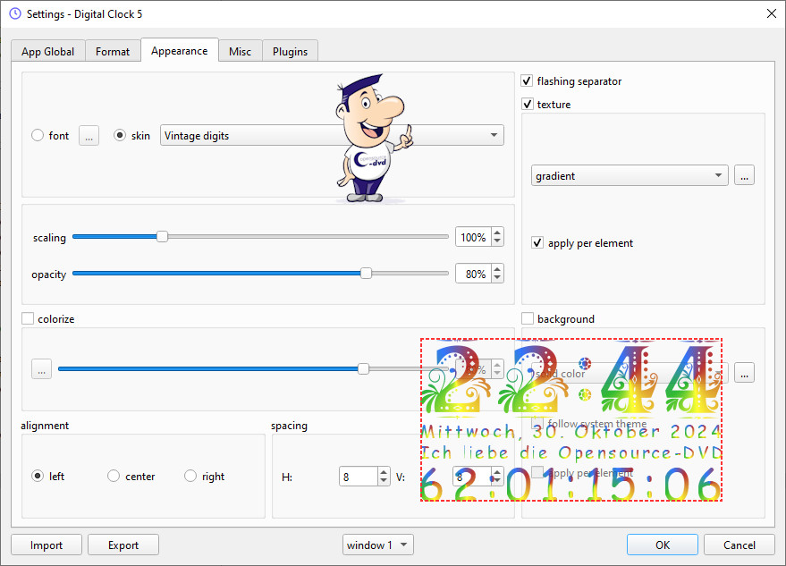Disable the flashing separator checkbox

pos(527,81)
